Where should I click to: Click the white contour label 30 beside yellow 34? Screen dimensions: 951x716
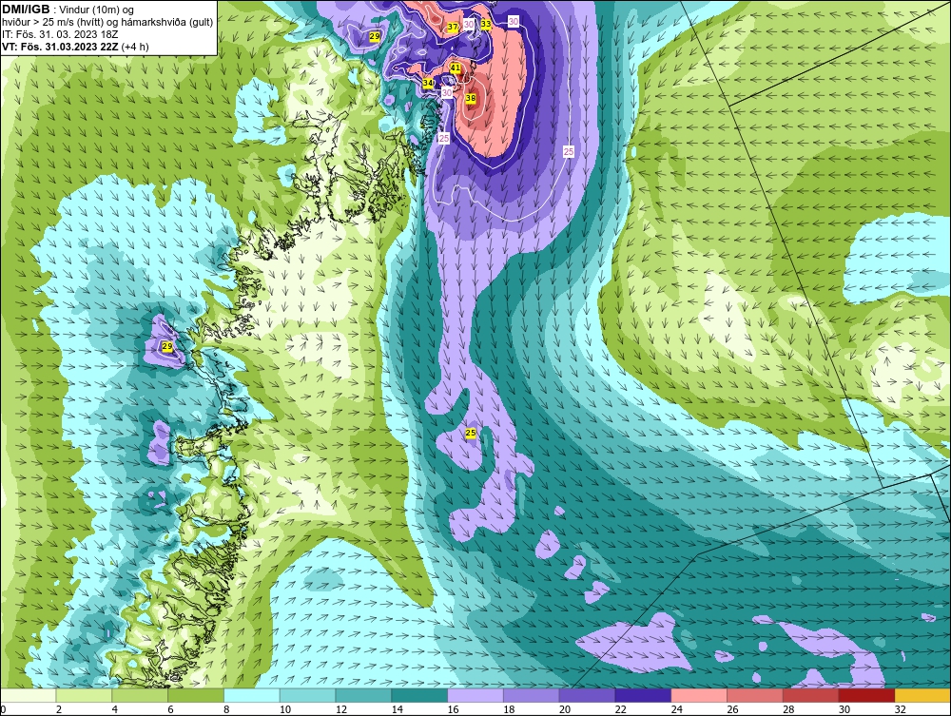tap(447, 92)
